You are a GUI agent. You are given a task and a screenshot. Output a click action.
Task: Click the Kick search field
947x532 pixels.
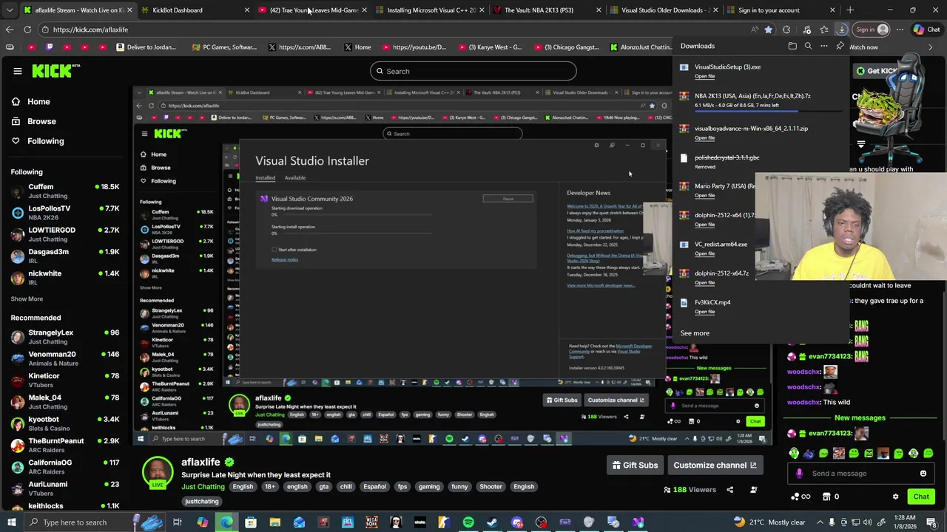pos(473,71)
